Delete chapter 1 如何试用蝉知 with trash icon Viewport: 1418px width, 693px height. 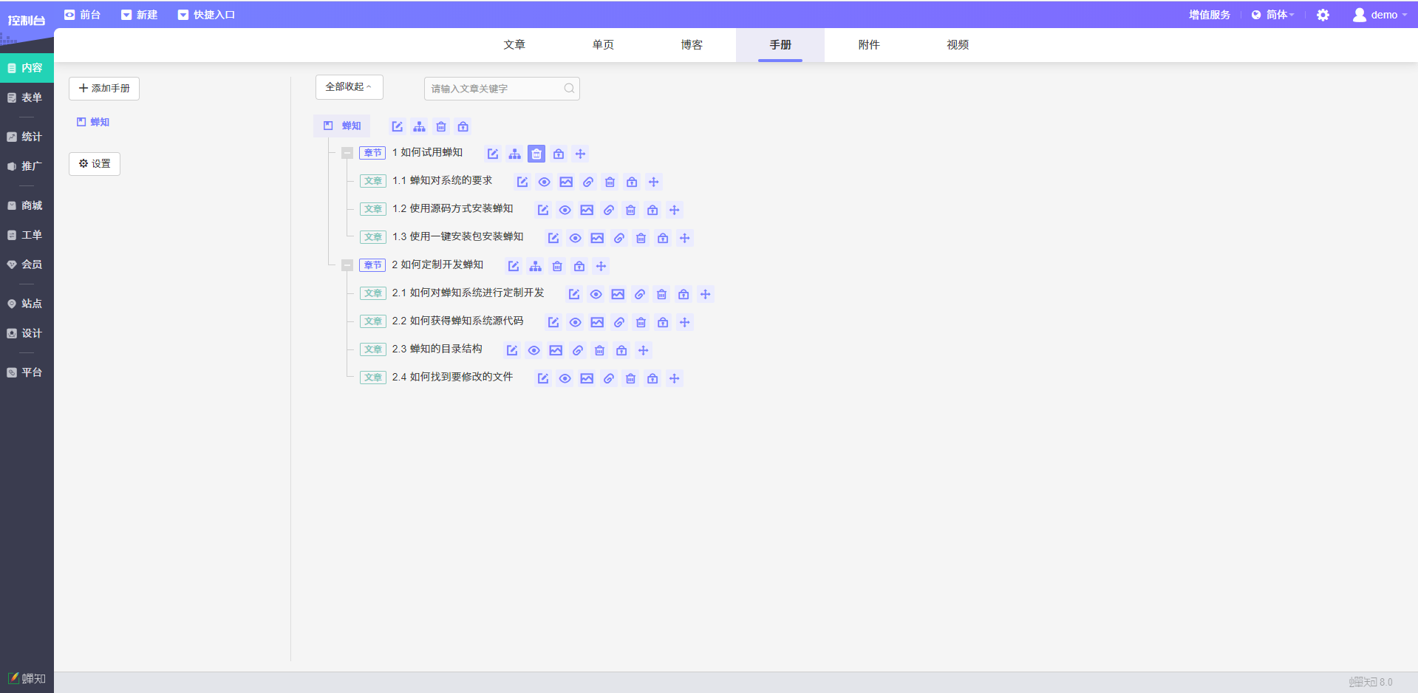pyautogui.click(x=536, y=154)
